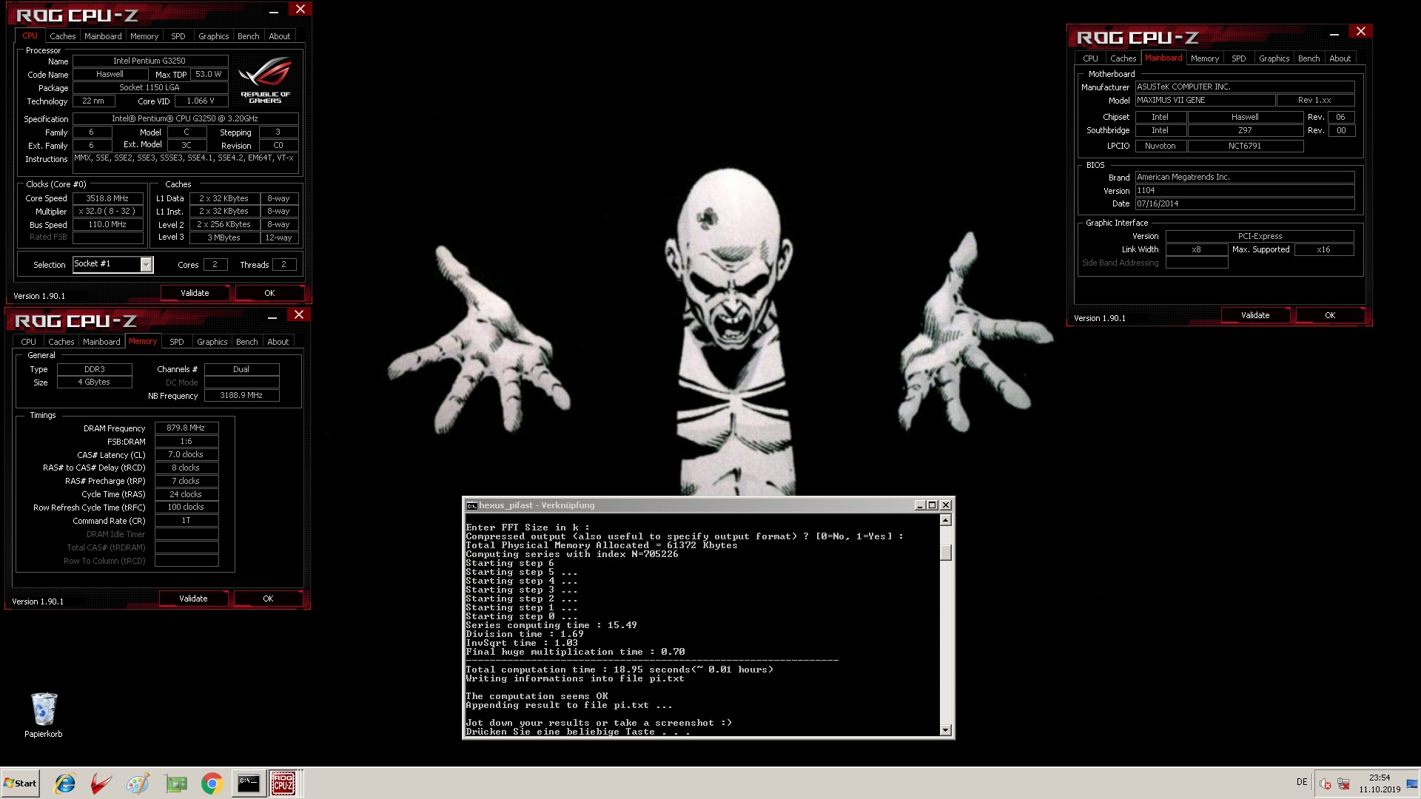This screenshot has height=799, width=1421.
Task: Switch to Mainboard tab in CPU window
Action: (103, 36)
